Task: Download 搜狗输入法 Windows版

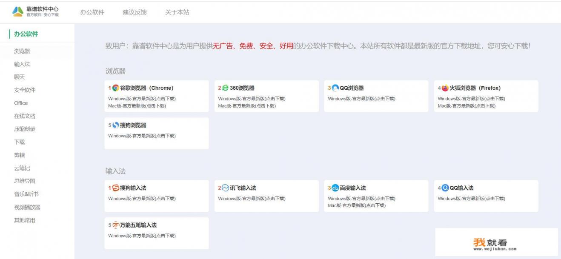Action: pyautogui.click(x=142, y=199)
